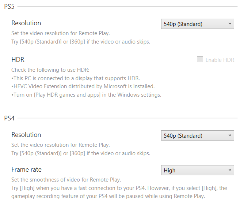Click the PS4 resolution dropdown chevron arrow

point(230,136)
